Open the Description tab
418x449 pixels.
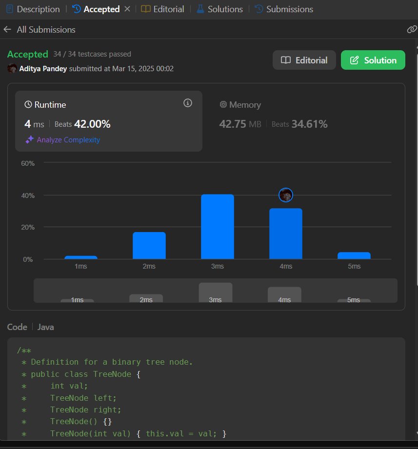pyautogui.click(x=33, y=9)
